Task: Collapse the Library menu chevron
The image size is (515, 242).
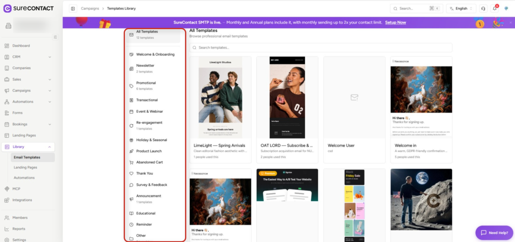Action: pyautogui.click(x=50, y=147)
